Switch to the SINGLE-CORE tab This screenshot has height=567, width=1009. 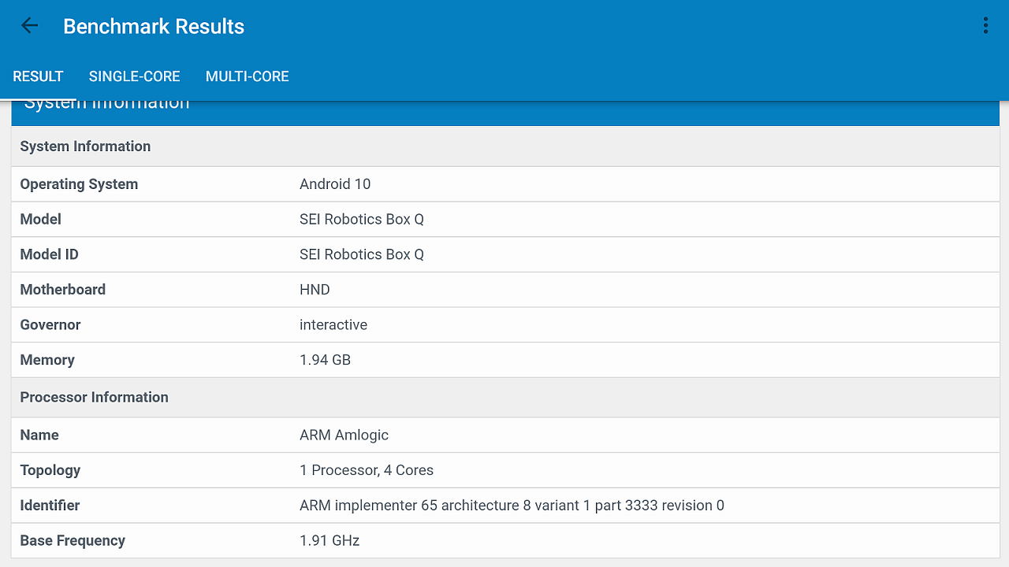[x=134, y=76]
